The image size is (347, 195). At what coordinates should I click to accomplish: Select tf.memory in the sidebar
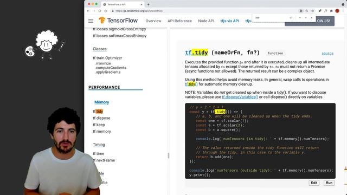pyautogui.click(x=102, y=131)
